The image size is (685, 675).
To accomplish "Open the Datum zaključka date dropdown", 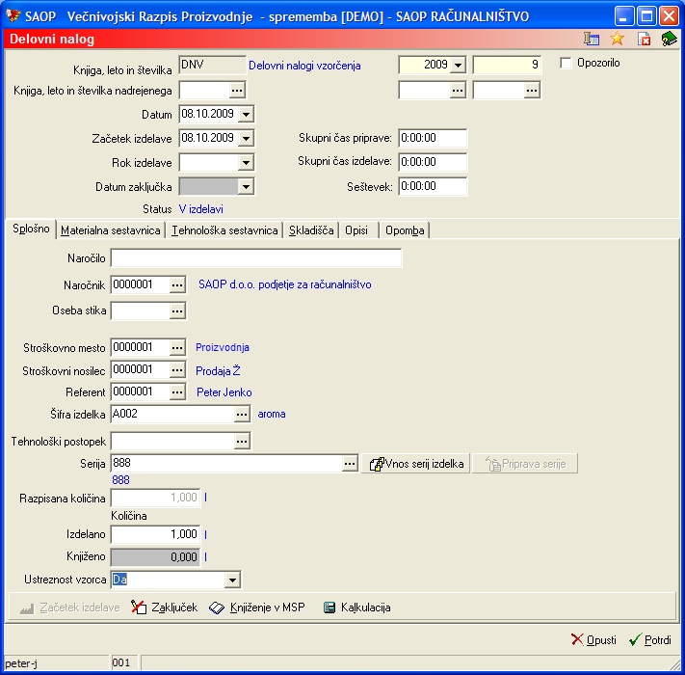I will 246,187.
